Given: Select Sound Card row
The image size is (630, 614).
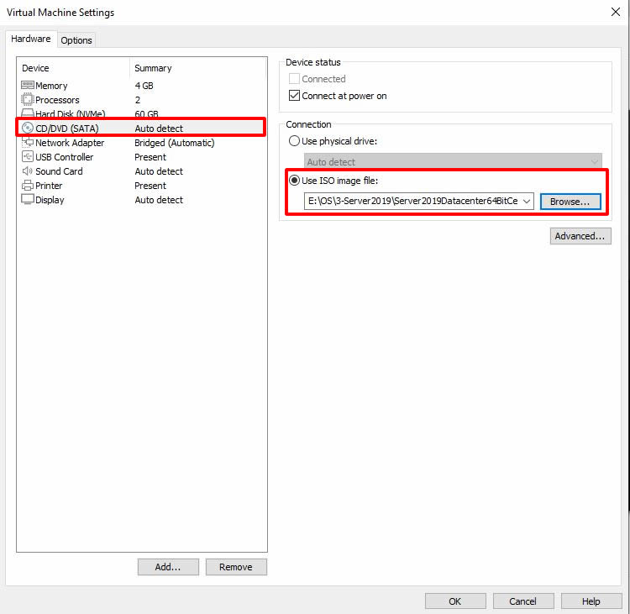Looking at the screenshot, I should click(x=141, y=171).
